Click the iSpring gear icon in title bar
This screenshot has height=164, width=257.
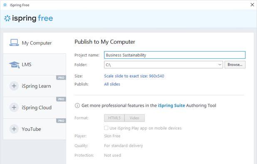coord(5,5)
